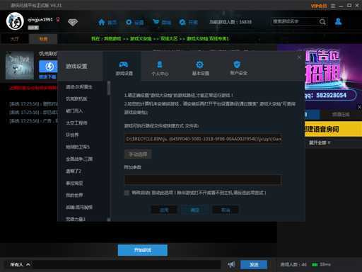The width and height of the screenshot is (362, 272).
Task: Click the blue 发送 send button
Action: [254, 265]
